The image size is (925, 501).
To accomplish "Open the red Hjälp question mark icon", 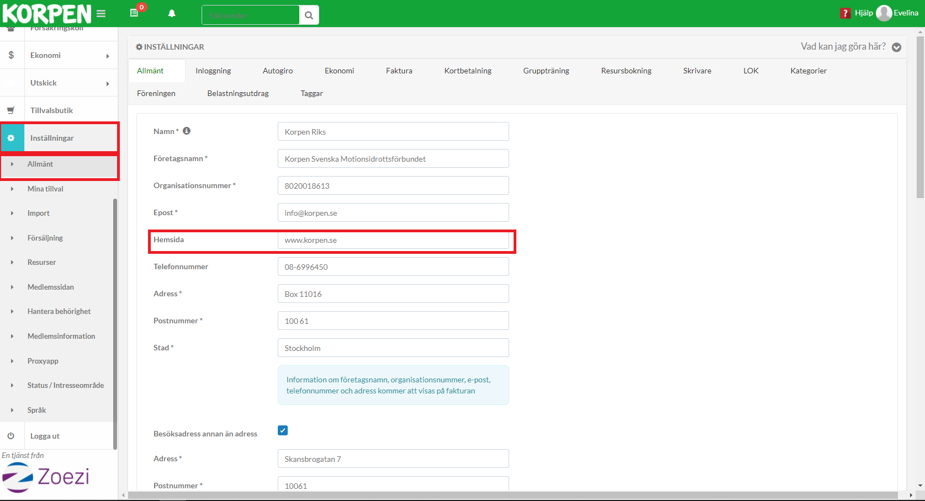I will 845,13.
